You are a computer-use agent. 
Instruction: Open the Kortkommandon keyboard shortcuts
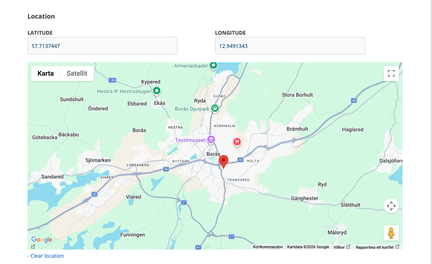268,247
